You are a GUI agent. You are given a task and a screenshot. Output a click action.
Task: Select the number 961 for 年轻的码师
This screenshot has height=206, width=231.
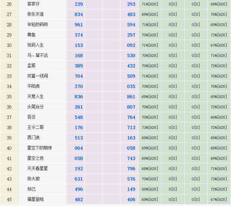pos(78,25)
